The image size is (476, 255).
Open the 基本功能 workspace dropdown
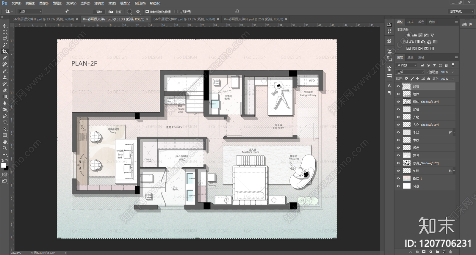tap(461, 11)
